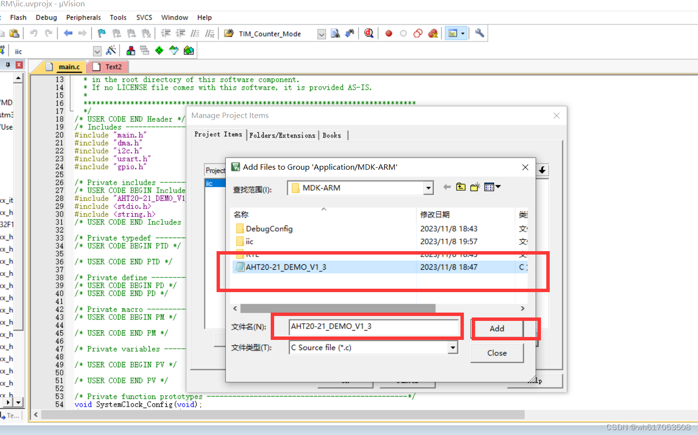698x435 pixels.
Task: Click the 文件名 filename input field
Action: click(x=373, y=326)
